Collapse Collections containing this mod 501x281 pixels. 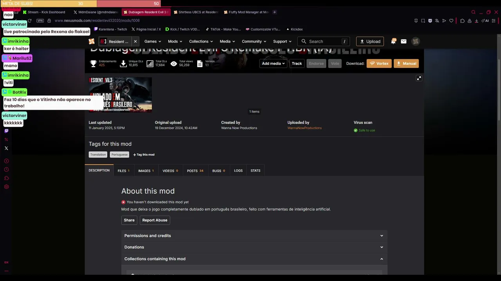click(254, 259)
